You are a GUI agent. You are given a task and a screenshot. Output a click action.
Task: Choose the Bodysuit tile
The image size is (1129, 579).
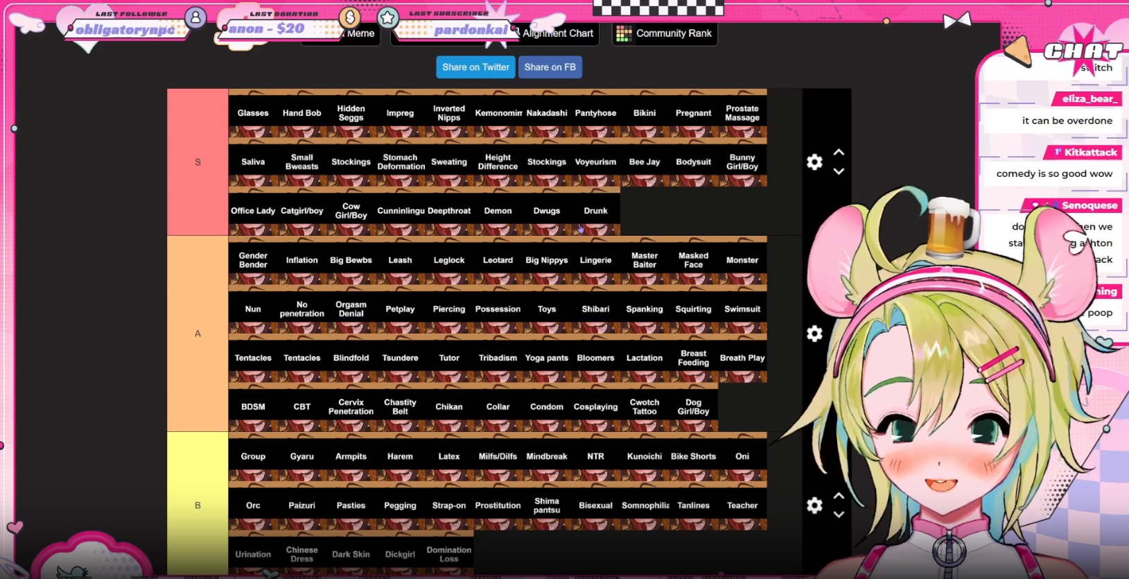[x=693, y=162]
